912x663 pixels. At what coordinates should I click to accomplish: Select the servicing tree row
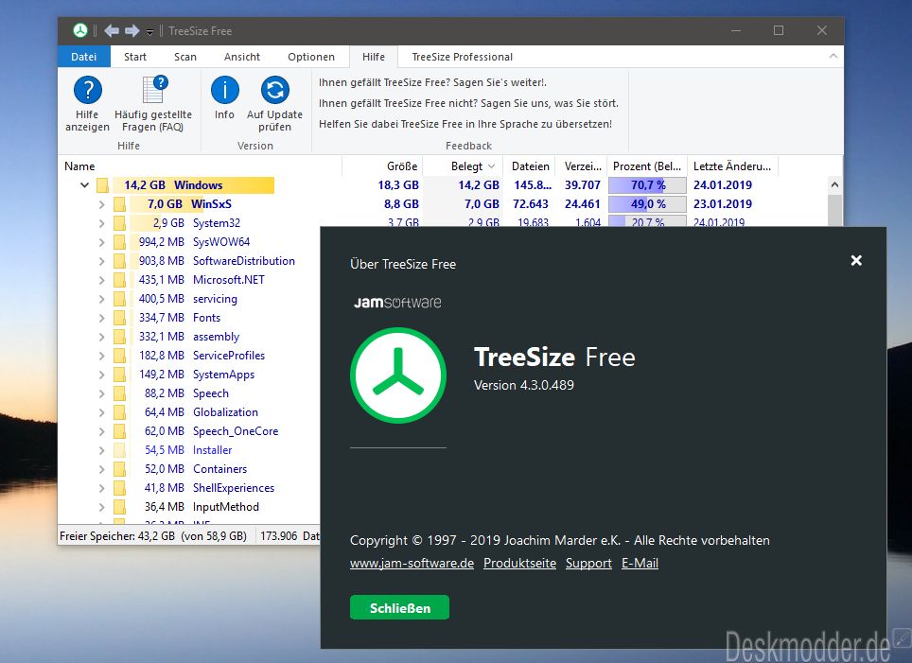[188, 299]
